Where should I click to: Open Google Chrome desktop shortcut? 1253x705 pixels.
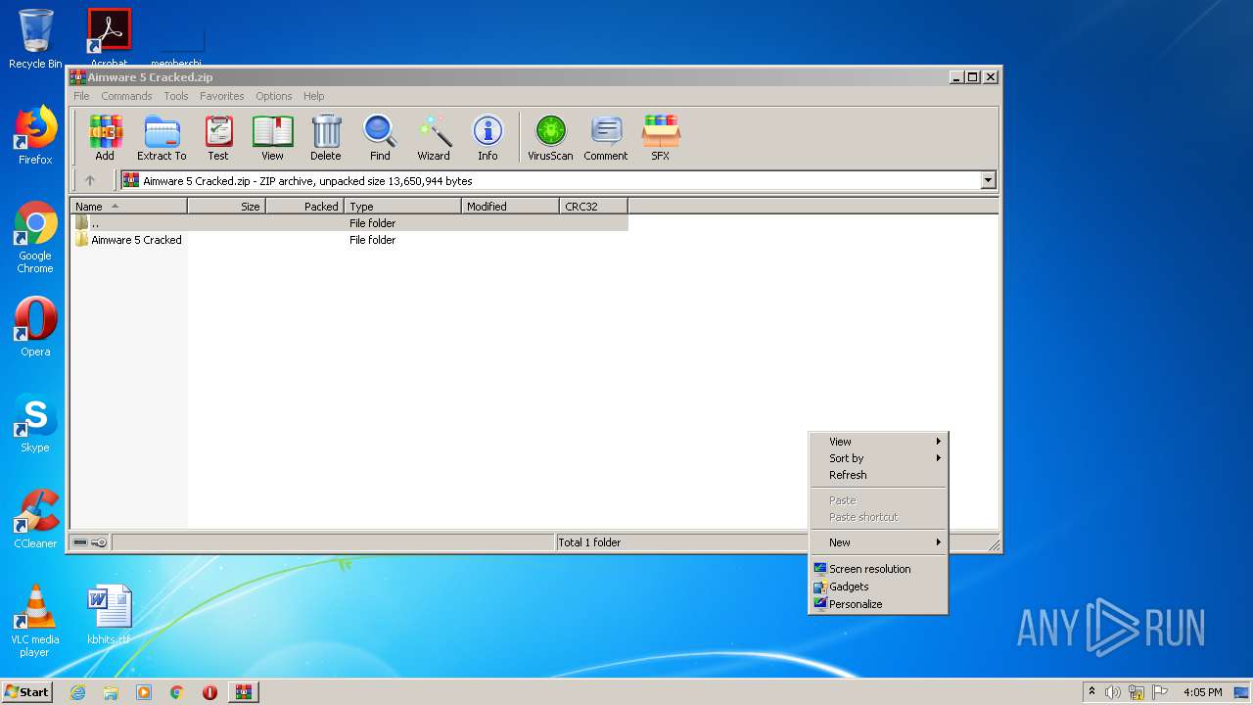35,237
